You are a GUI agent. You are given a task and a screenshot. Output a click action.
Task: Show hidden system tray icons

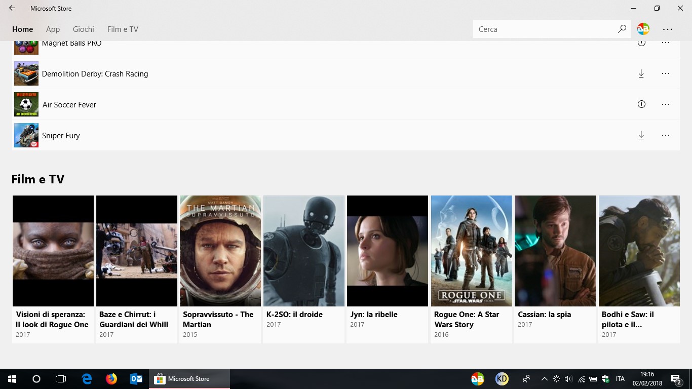(545, 379)
